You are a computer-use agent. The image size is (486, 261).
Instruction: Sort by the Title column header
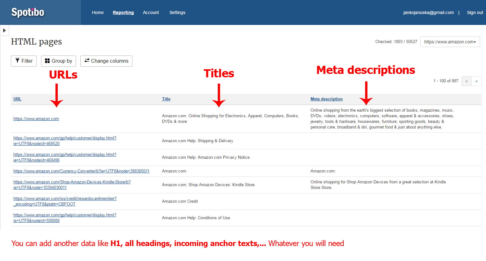[x=166, y=99]
